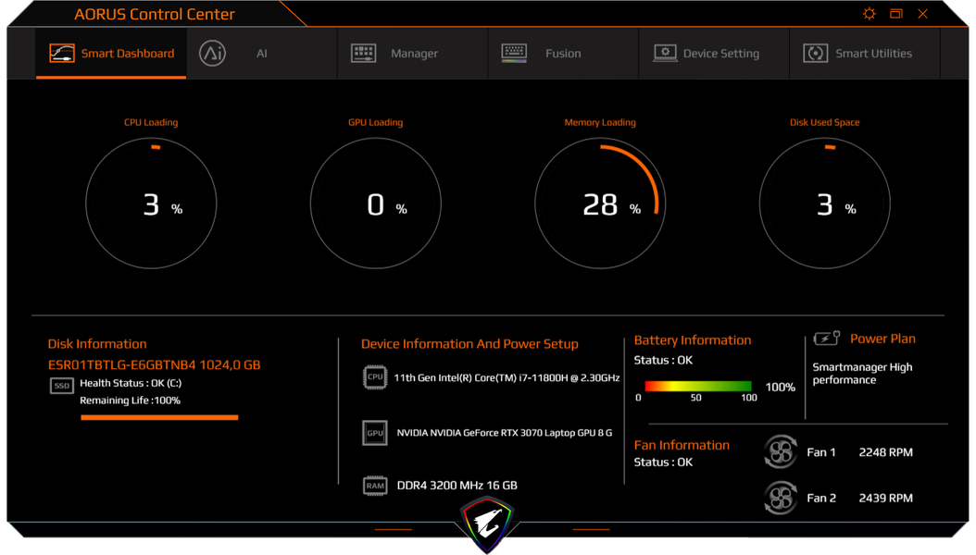
Task: Click the Fan 2 icon
Action: pos(781,498)
